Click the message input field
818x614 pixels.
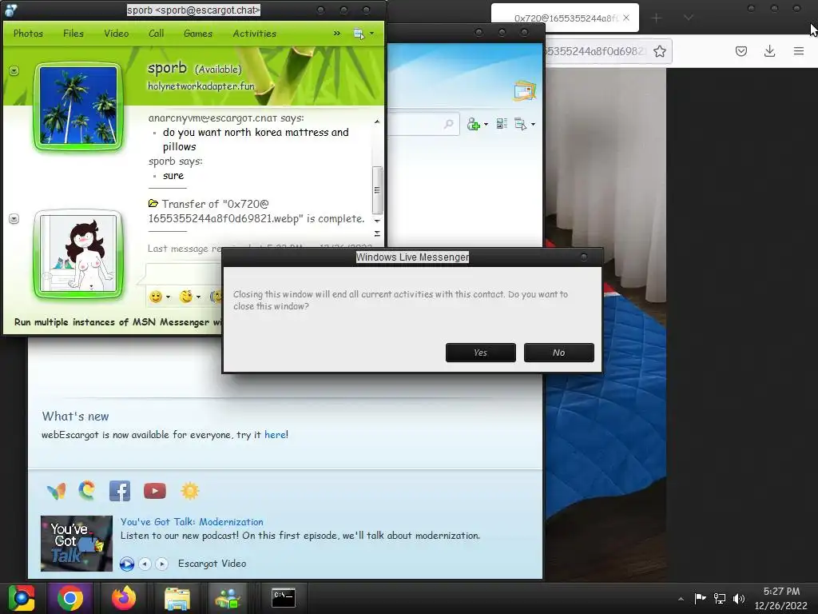[x=183, y=273]
